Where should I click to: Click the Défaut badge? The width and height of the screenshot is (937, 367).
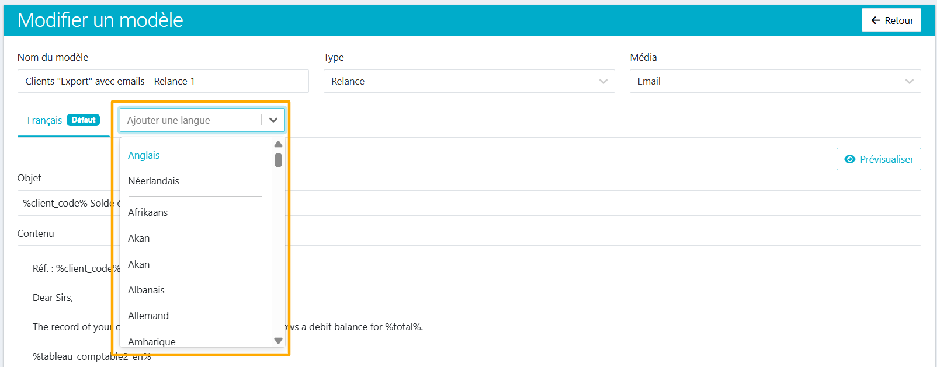84,120
